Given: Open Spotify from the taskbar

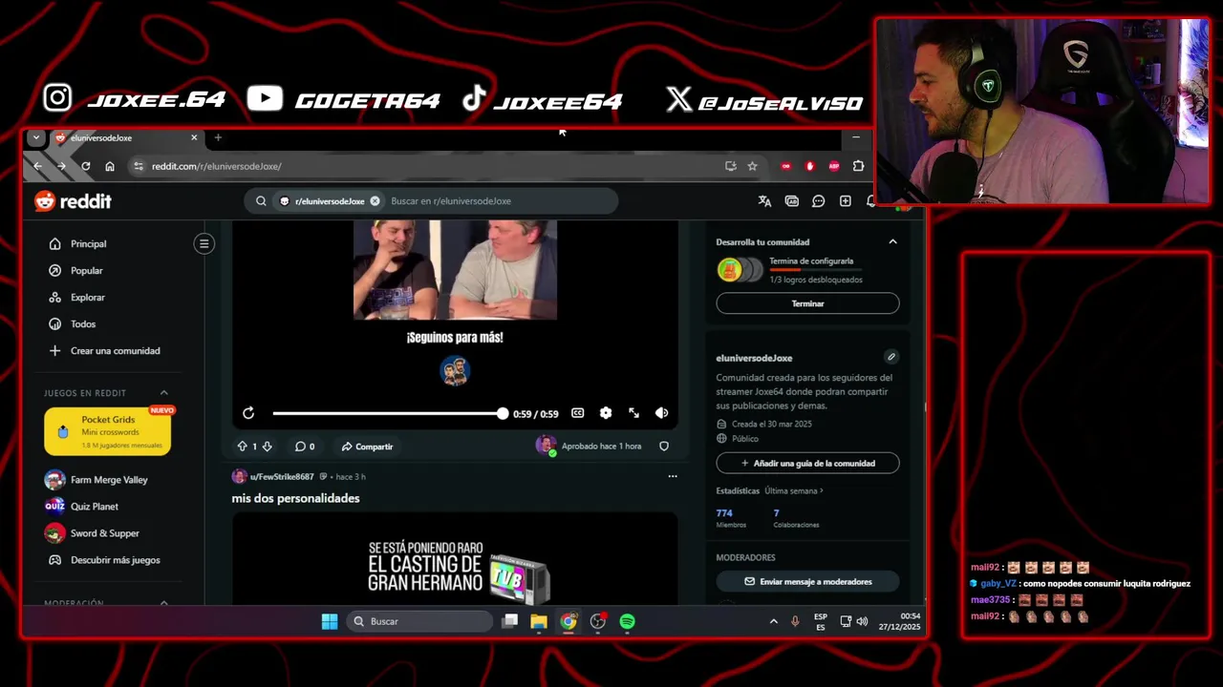Looking at the screenshot, I should pos(627,621).
